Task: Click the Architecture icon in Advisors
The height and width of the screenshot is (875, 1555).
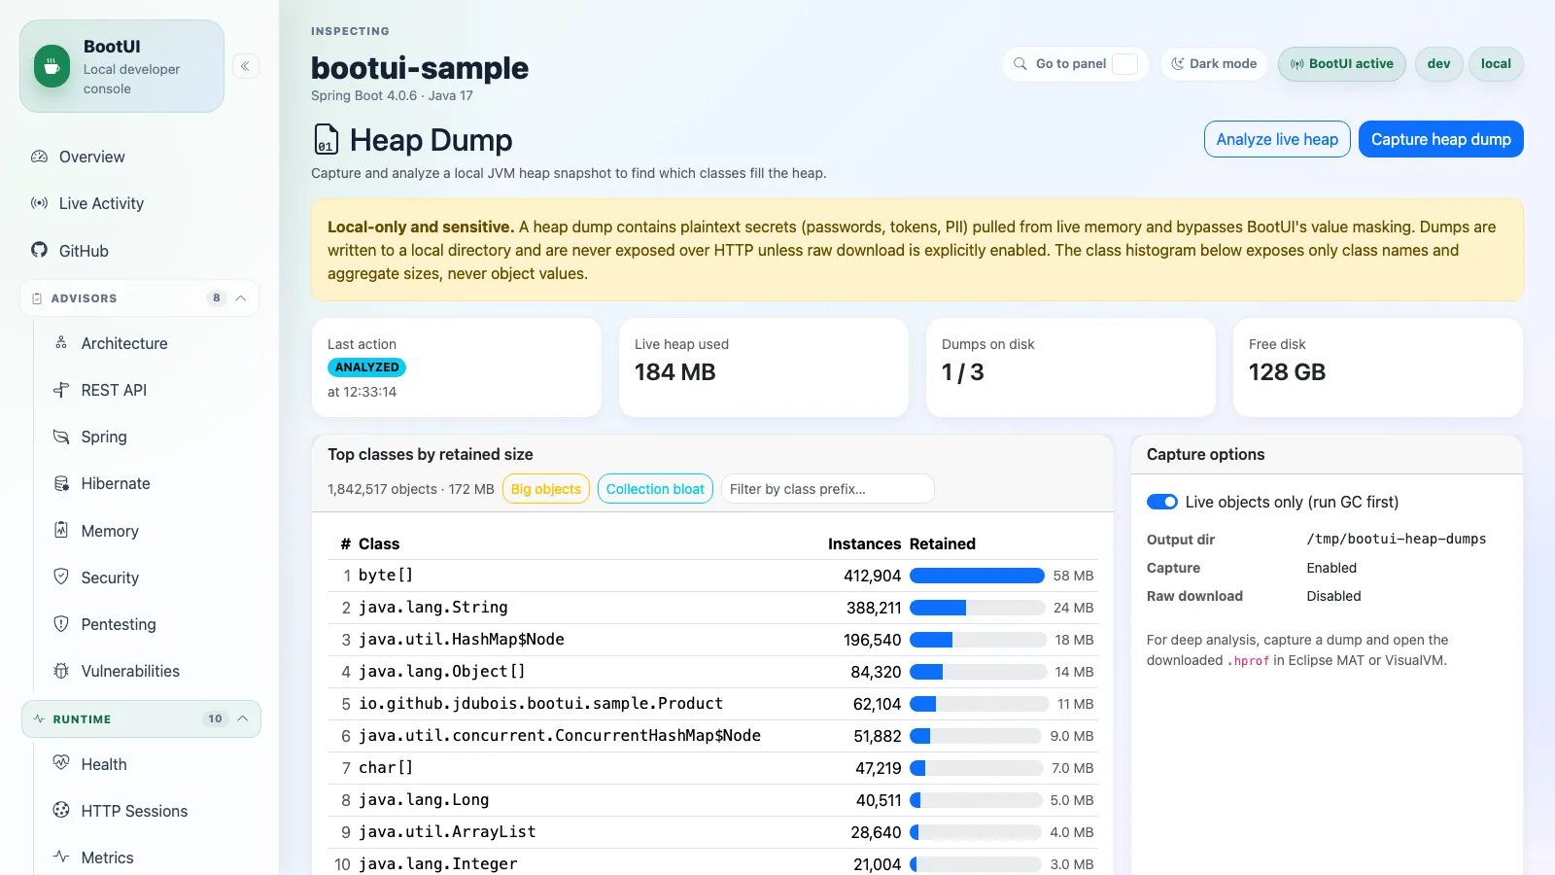Action: click(x=61, y=343)
